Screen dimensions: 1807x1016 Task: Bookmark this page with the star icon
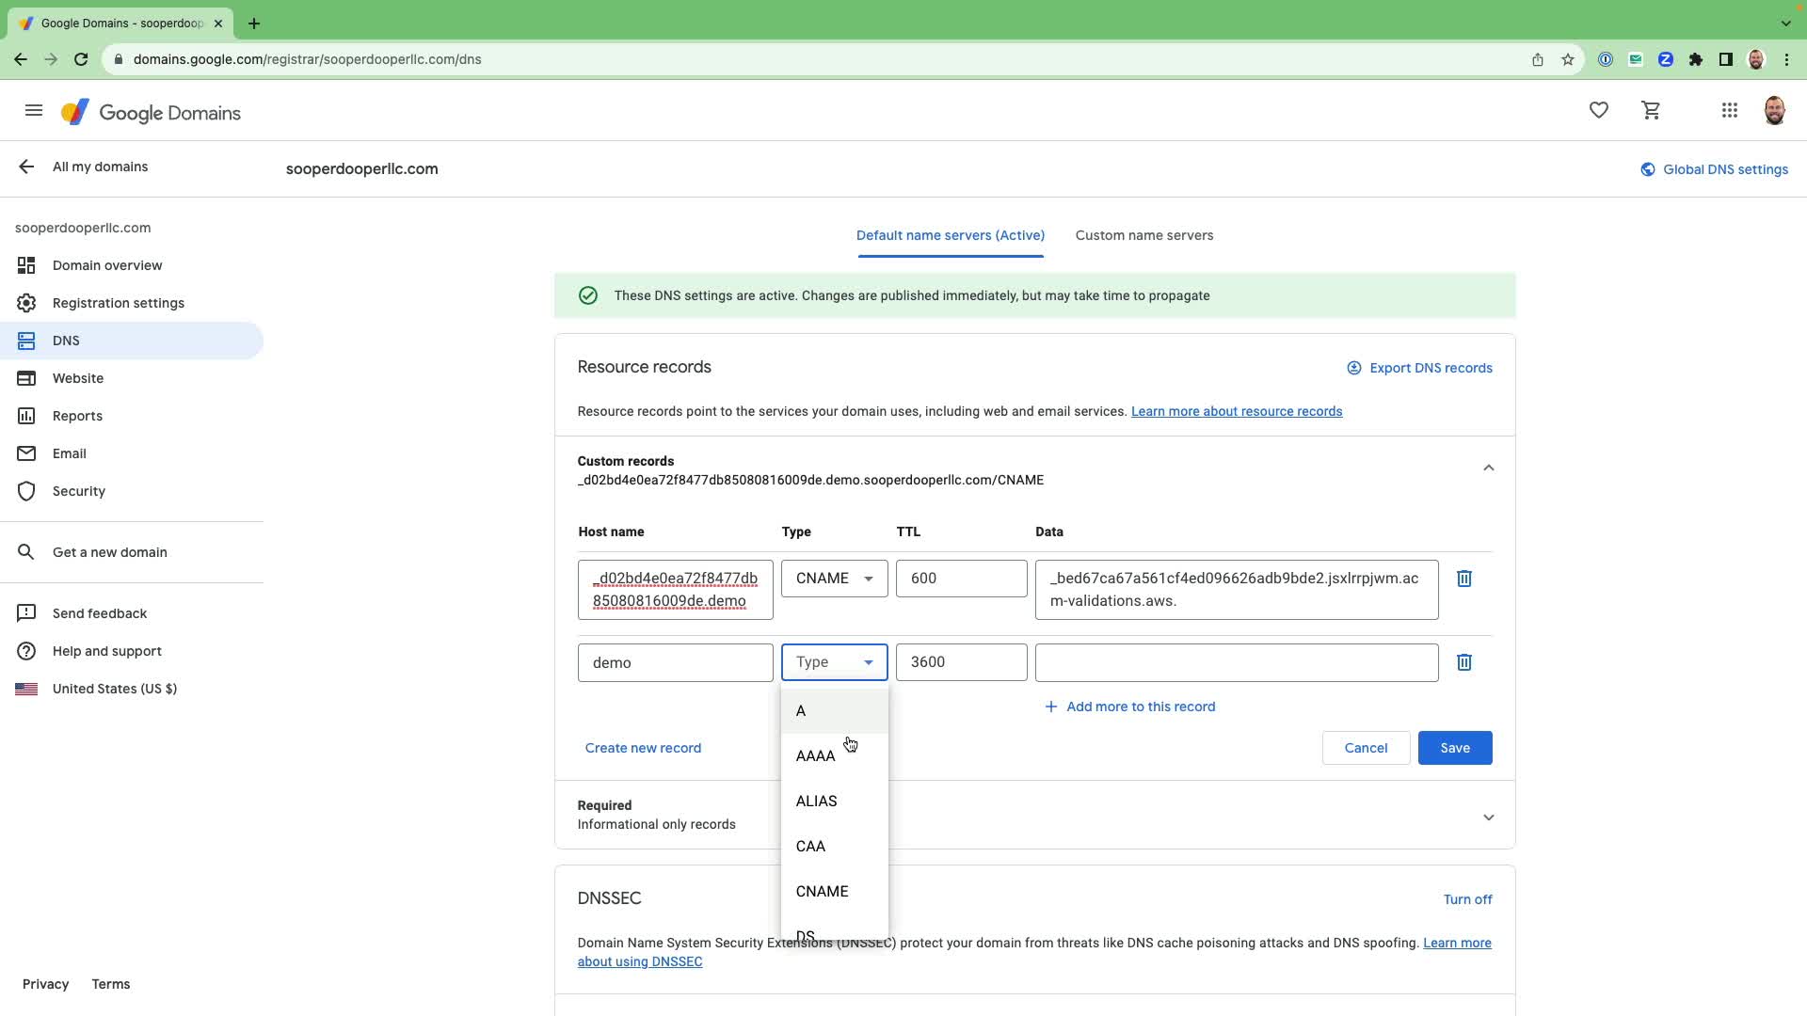tap(1567, 59)
